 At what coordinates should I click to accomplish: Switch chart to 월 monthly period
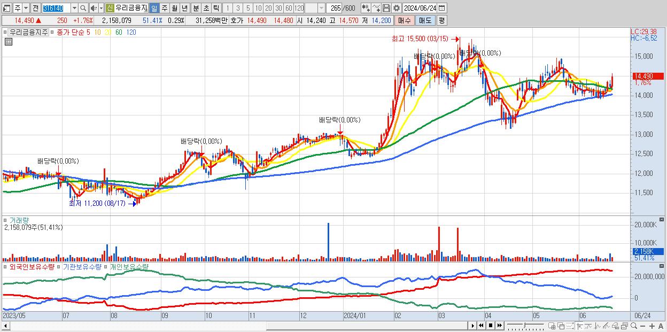[174, 8]
